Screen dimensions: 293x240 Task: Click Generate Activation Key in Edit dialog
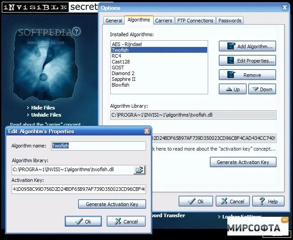point(112,204)
